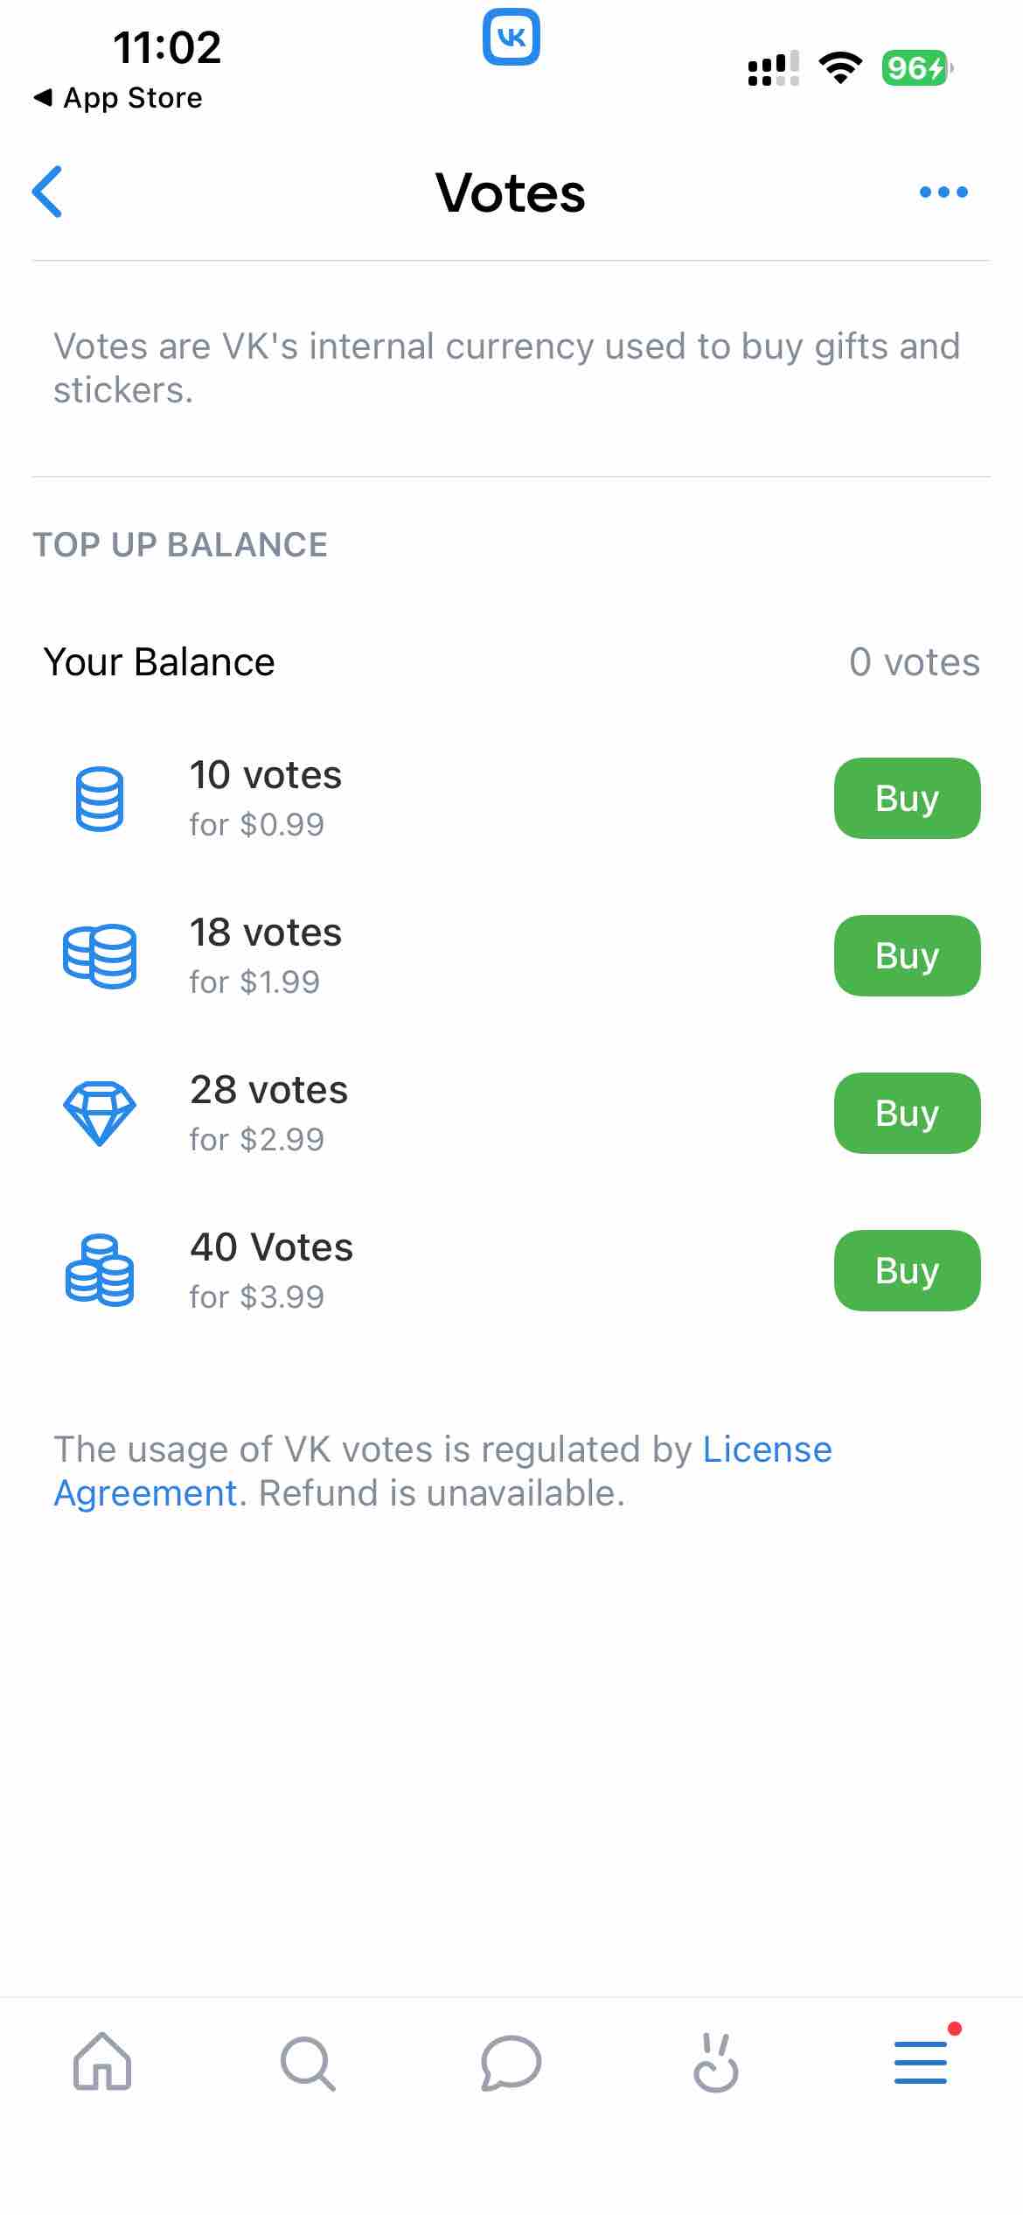
Task: Tap the single coin stack icon beside 10 votes
Action: (101, 797)
